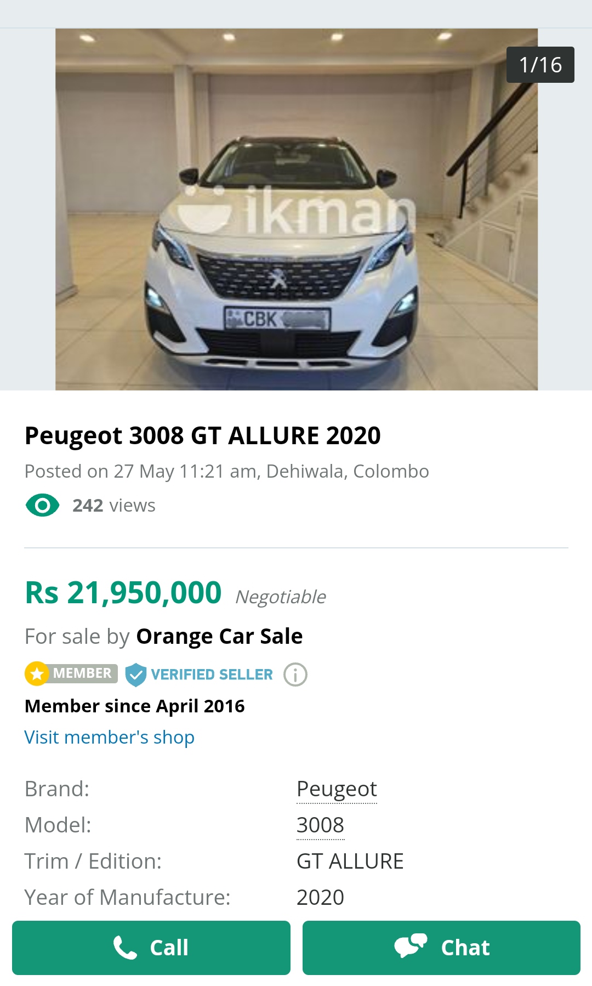
Task: Click the verified seller info icon
Action: point(295,675)
